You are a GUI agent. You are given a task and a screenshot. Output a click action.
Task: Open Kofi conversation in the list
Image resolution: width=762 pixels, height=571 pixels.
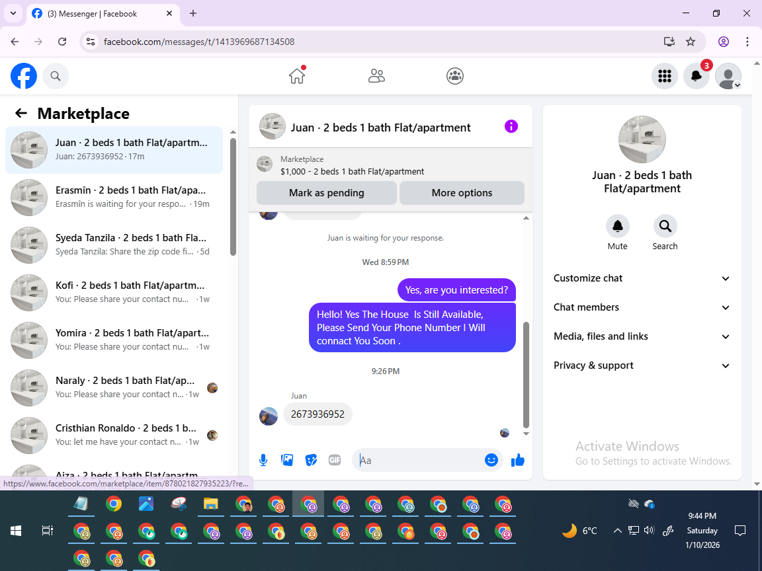coord(114,292)
